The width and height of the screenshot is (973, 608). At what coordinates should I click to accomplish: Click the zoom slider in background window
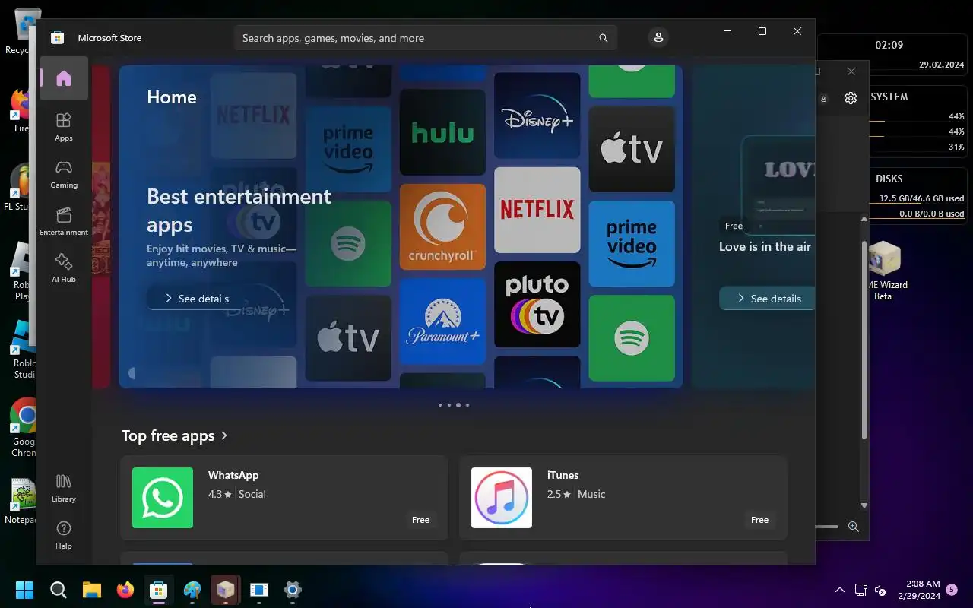pyautogui.click(x=827, y=527)
